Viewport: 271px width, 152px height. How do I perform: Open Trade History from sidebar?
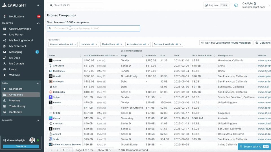[x=17, y=106]
